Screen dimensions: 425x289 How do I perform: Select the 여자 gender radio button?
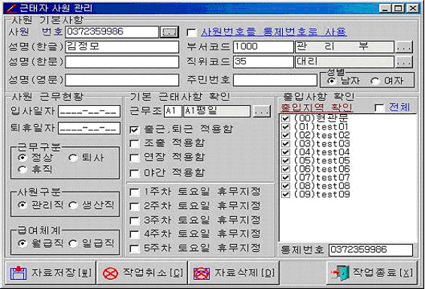(x=375, y=80)
